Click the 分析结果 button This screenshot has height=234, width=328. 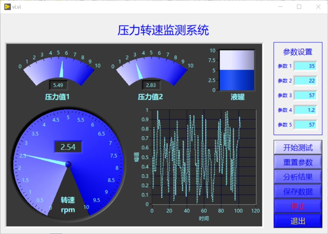pyautogui.click(x=298, y=177)
